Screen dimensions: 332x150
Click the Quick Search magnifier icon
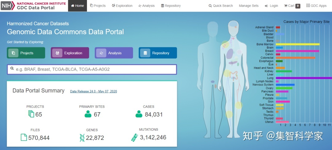pyautogui.click(x=210, y=6)
